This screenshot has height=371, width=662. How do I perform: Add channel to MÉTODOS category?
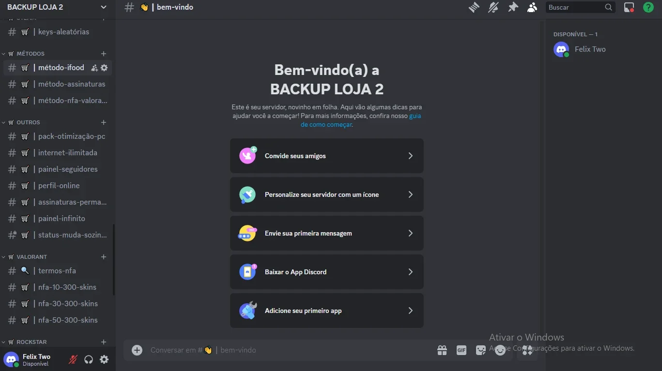pyautogui.click(x=103, y=54)
